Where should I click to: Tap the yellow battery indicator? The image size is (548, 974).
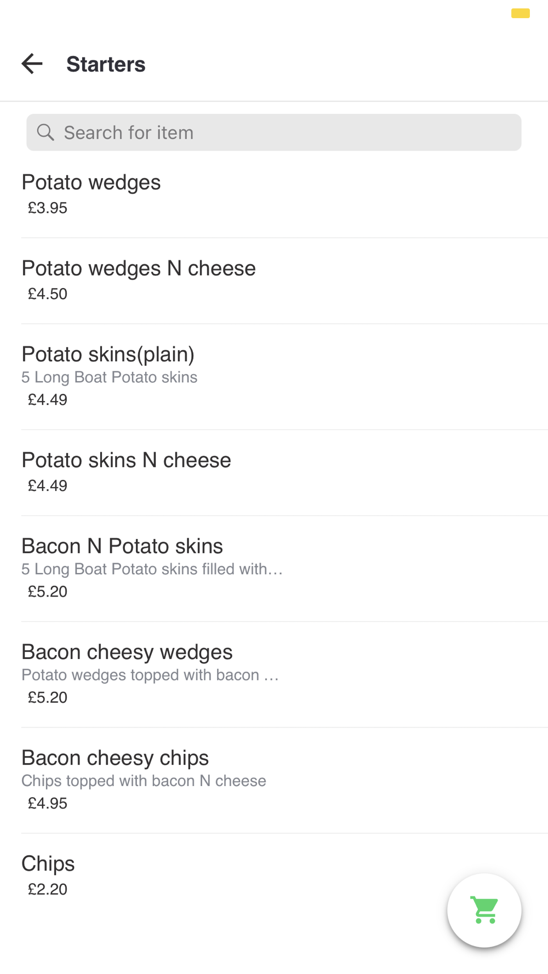pyautogui.click(x=520, y=14)
